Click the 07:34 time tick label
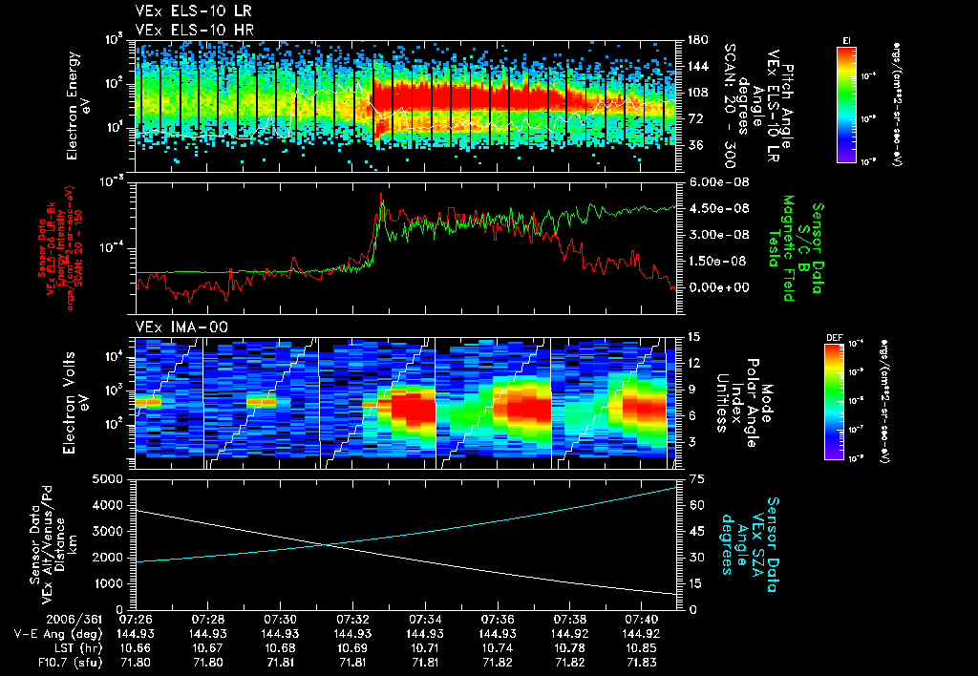This screenshot has width=978, height=676. 425,622
